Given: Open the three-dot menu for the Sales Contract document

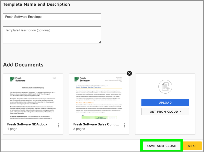Looking at the screenshot, I should click(x=124, y=125).
